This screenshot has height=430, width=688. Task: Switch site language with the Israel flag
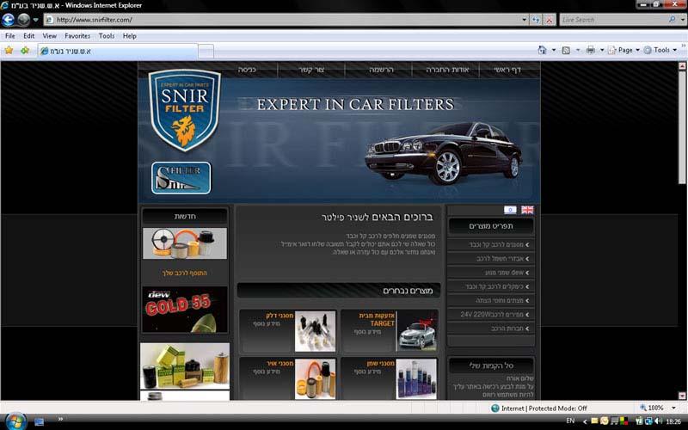[x=510, y=210]
